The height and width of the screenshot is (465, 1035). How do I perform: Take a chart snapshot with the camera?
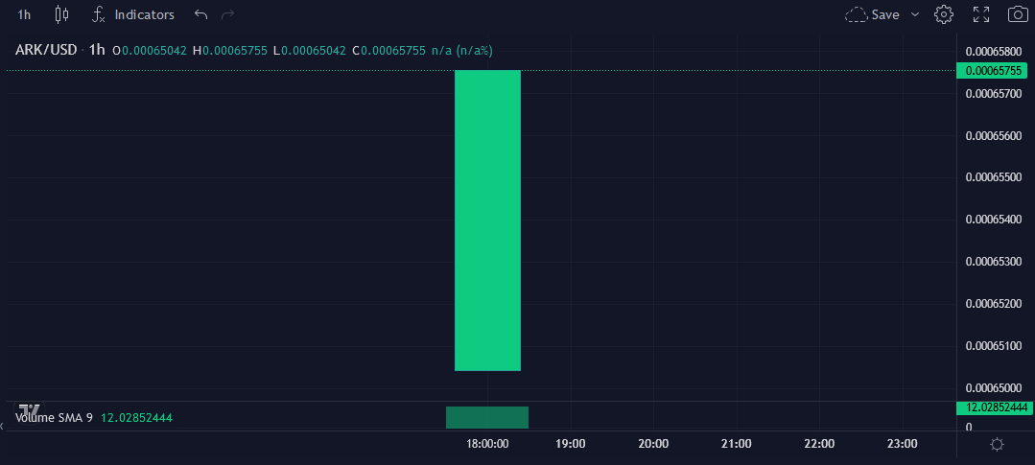click(1018, 14)
